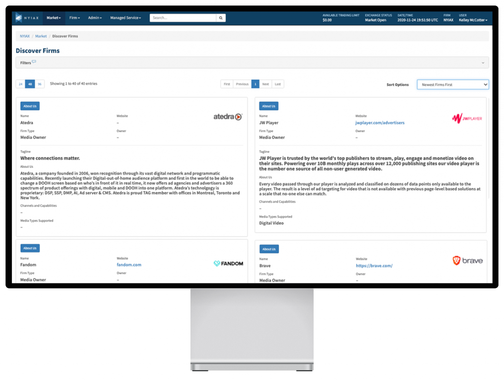This screenshot has width=504, height=380.
Task: Open jwplayer.com/advertisers website link
Action: (x=379, y=123)
